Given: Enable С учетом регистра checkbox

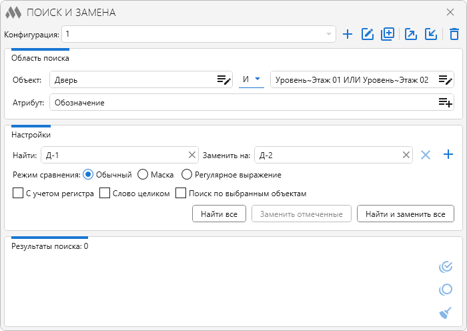Looking at the screenshot, I should [18, 194].
